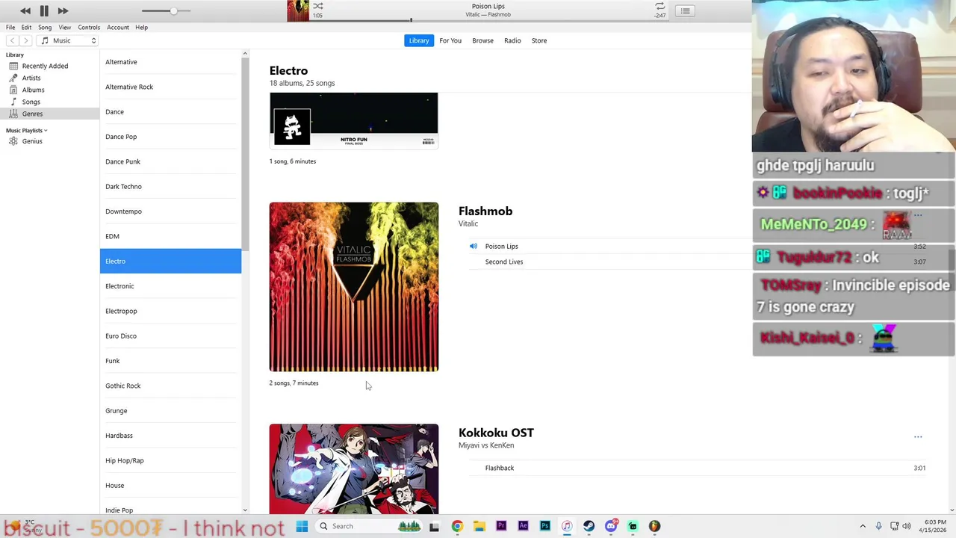The image size is (956, 538).
Task: Select Albums in the sidebar
Action: pyautogui.click(x=49, y=90)
